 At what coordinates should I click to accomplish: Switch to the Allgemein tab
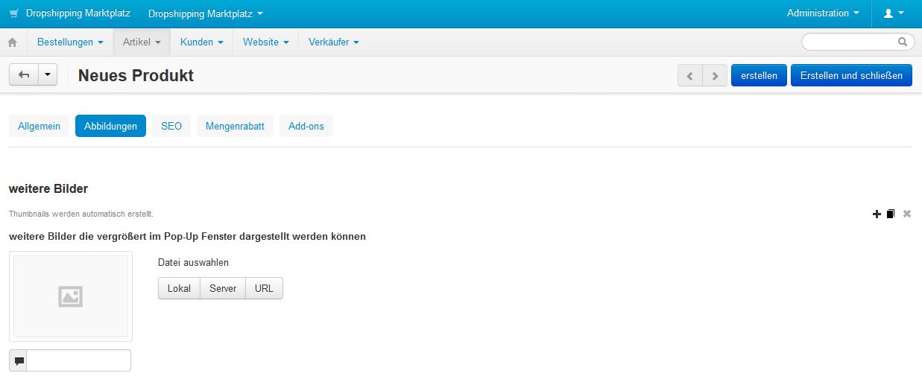click(x=40, y=126)
